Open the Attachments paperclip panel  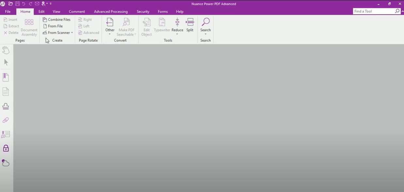click(6, 120)
